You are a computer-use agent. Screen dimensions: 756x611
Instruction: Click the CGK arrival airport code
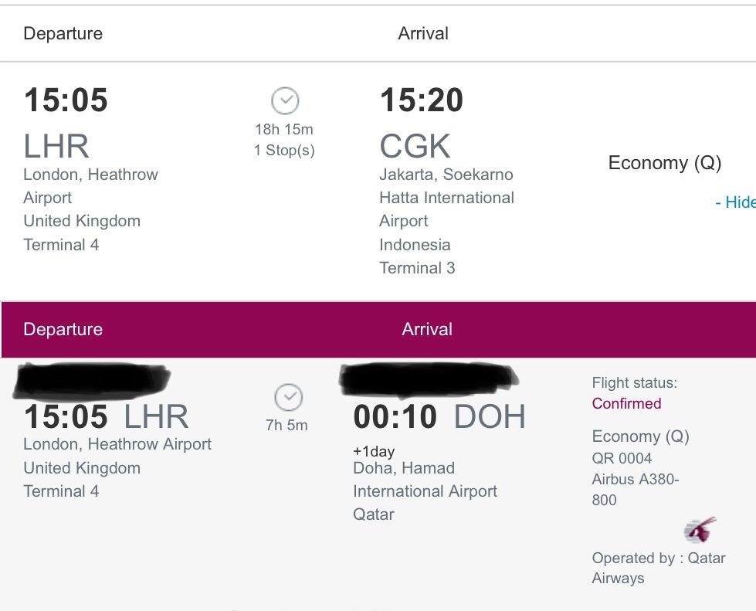click(415, 146)
